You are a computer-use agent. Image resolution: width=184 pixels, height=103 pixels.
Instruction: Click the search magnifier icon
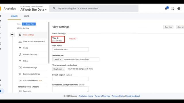click(54, 8)
